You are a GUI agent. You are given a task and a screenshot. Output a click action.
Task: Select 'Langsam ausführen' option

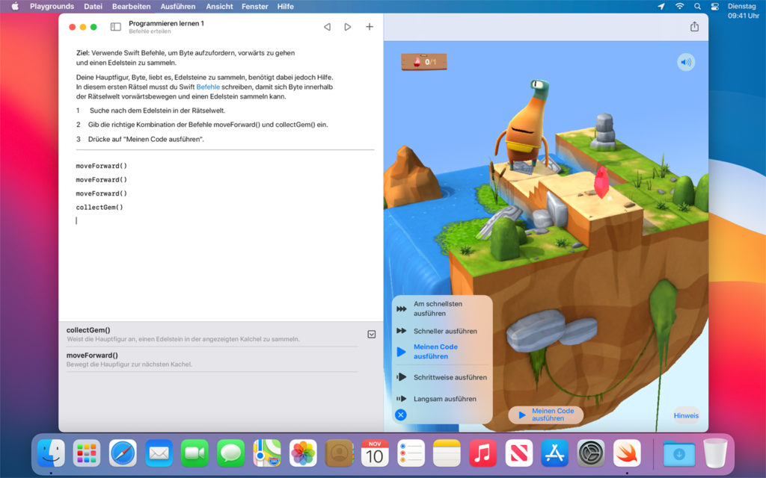click(x=441, y=399)
